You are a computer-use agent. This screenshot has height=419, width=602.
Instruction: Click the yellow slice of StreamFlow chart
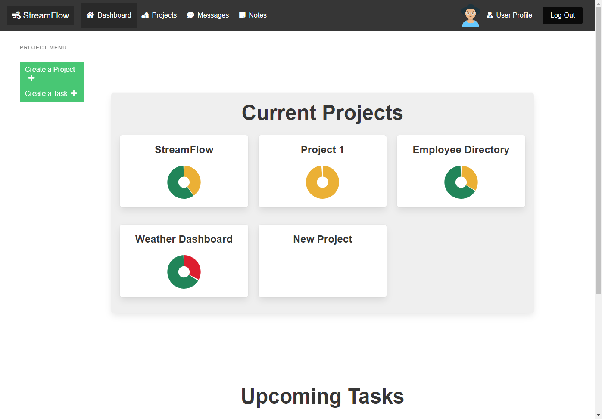point(194,178)
